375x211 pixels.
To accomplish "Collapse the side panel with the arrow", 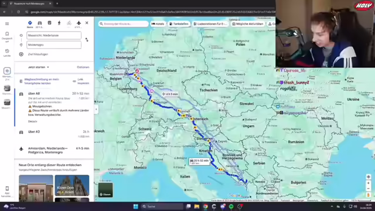I will pos(96,110).
